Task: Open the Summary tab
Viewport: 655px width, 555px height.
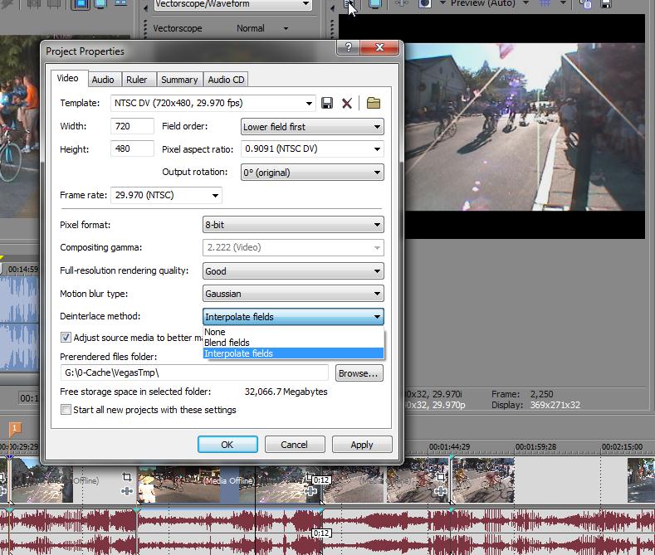Action: pos(178,80)
